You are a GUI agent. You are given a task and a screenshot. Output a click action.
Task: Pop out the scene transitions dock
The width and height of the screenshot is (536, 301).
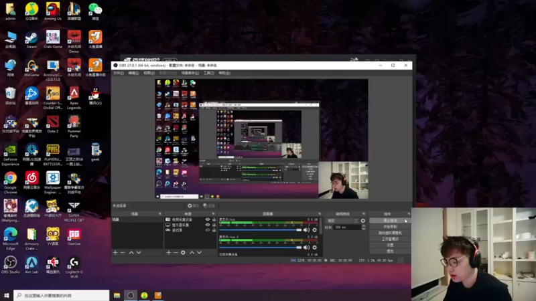(363, 214)
